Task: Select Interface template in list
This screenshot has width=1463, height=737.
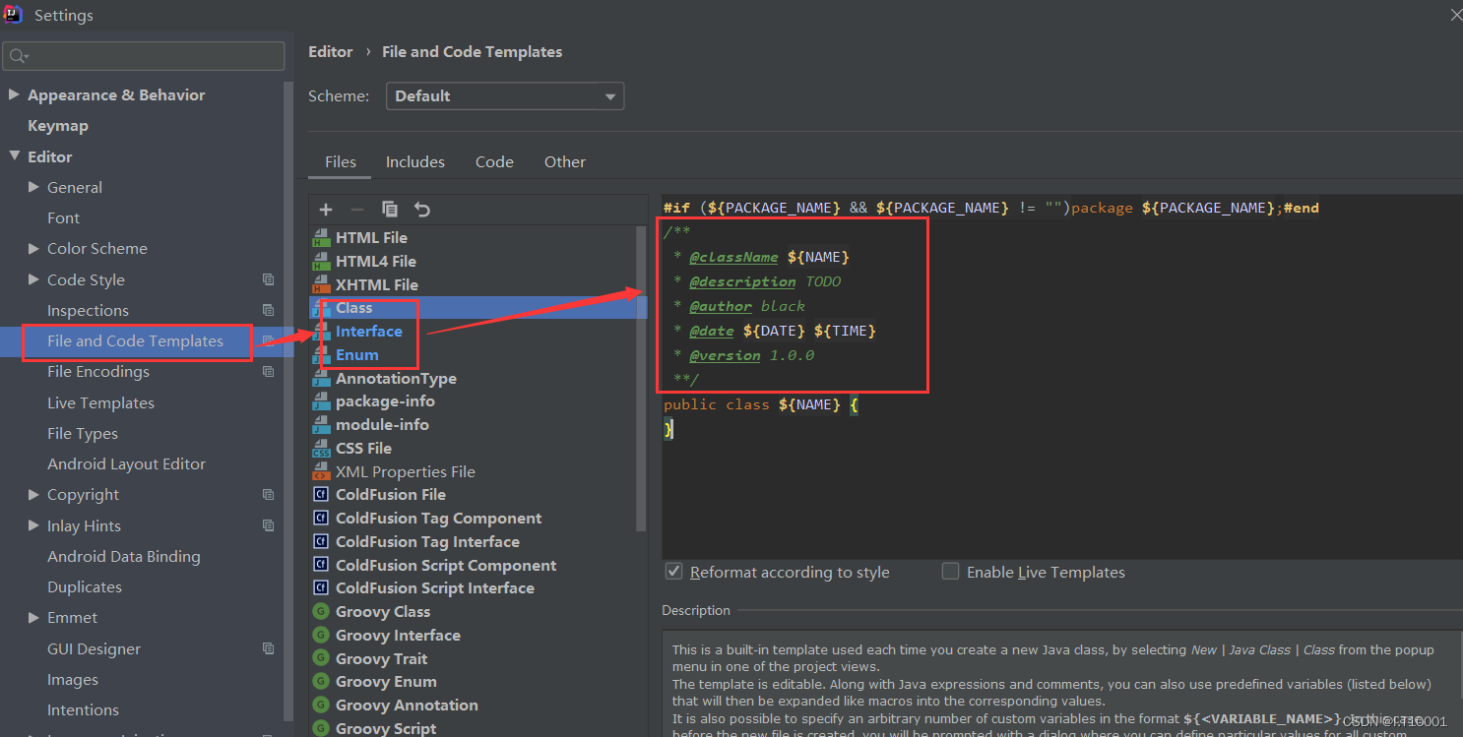Action: 369,332
